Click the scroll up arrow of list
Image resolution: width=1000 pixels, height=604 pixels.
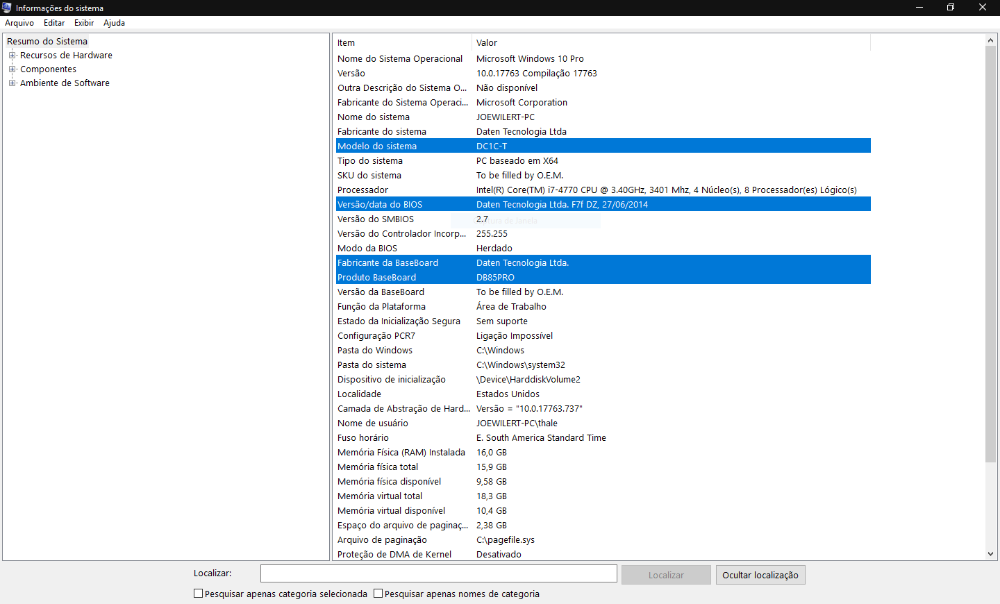(x=991, y=40)
